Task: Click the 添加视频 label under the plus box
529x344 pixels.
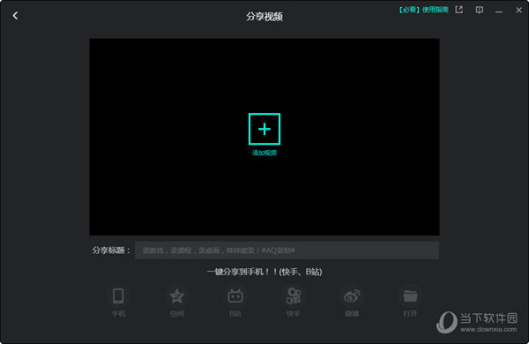Action: (x=264, y=153)
